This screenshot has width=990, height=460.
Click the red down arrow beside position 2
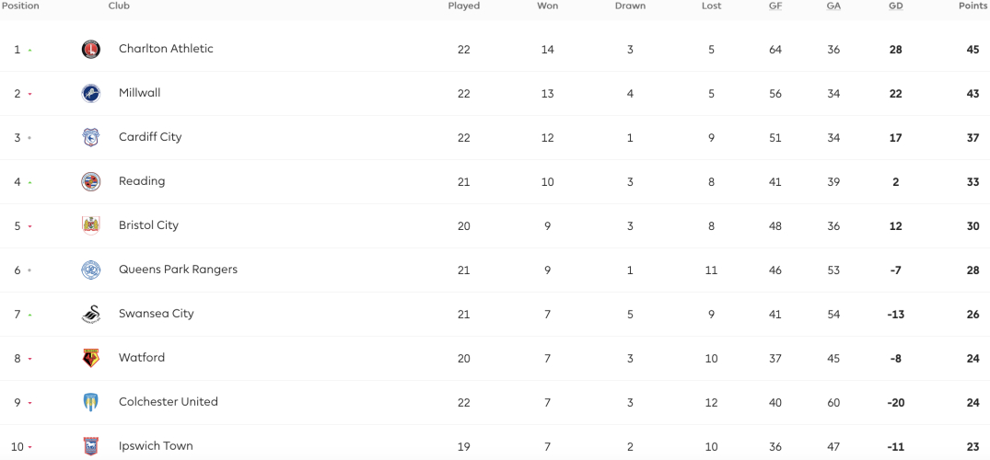click(x=29, y=94)
